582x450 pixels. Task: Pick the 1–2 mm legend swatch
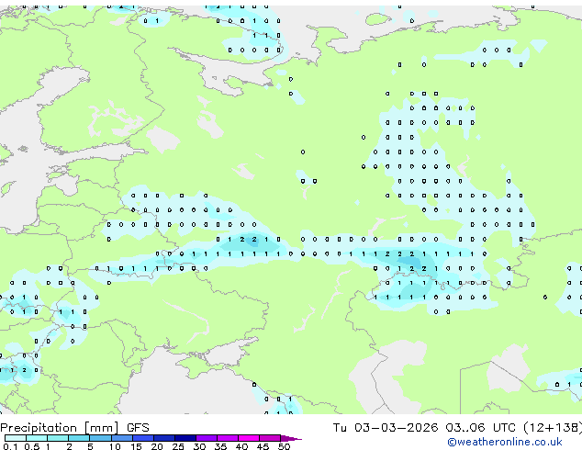(x=58, y=438)
